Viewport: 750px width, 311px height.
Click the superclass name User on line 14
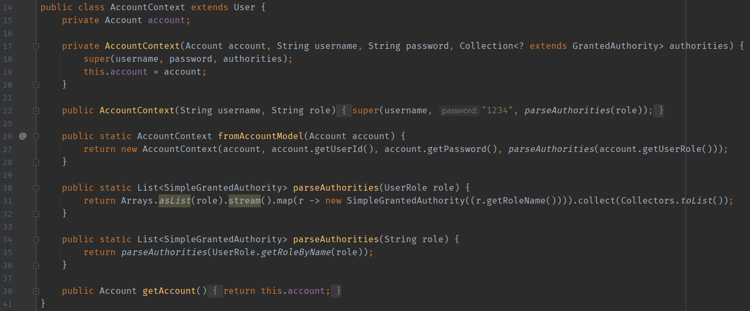(x=245, y=7)
